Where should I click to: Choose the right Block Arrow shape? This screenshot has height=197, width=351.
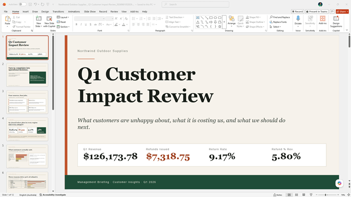click(x=211, y=22)
